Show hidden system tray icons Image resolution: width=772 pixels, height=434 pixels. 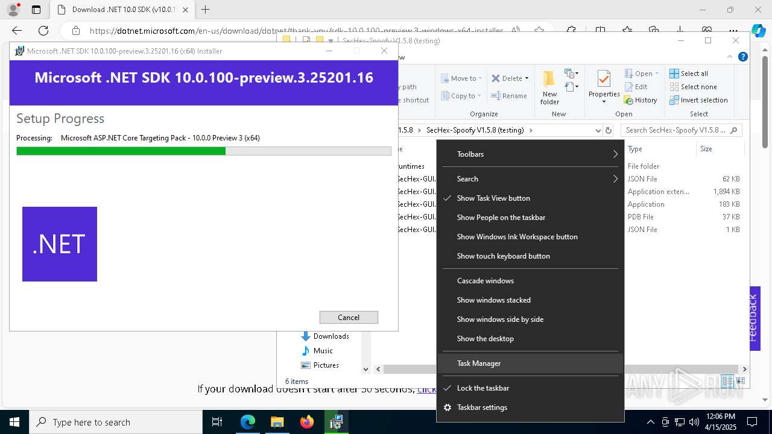[x=651, y=422]
